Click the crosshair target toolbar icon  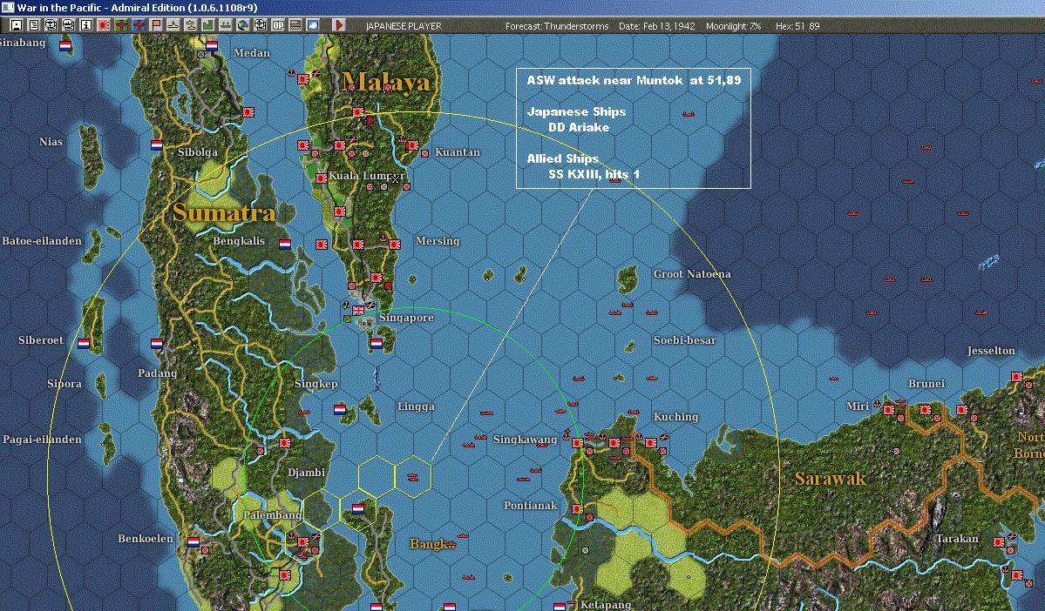click(260, 25)
